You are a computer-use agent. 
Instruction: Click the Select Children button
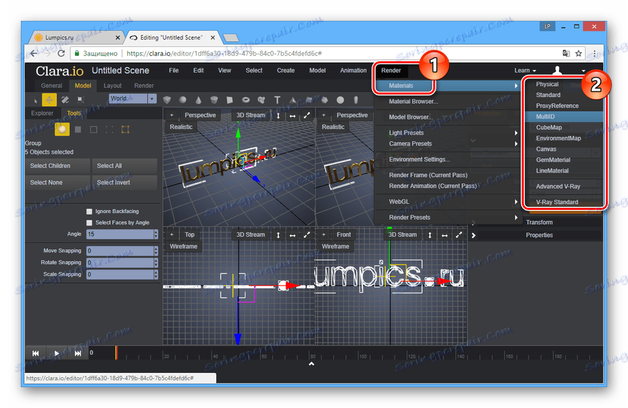click(x=58, y=166)
